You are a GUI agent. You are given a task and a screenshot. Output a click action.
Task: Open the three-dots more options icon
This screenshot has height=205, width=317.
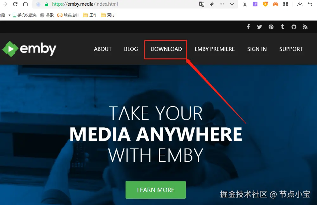(222, 4)
